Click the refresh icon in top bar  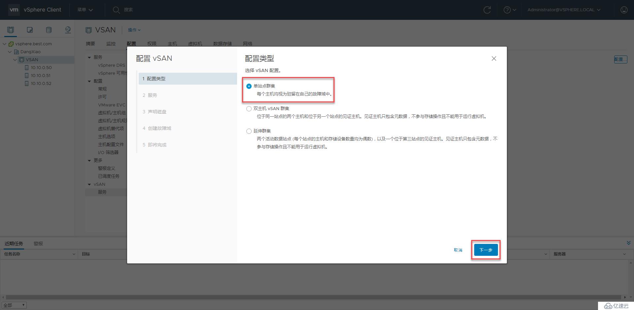[x=487, y=10]
